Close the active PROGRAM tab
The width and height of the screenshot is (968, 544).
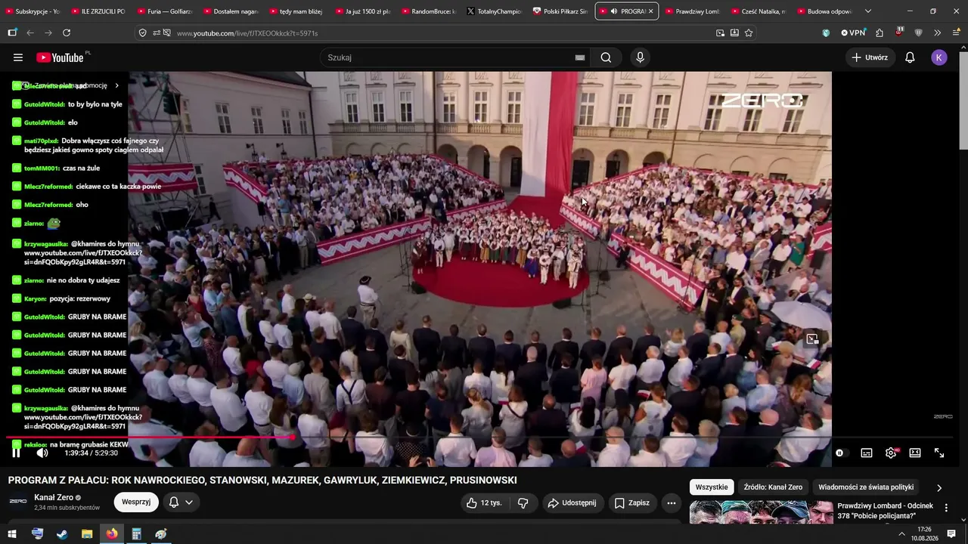(x=650, y=11)
